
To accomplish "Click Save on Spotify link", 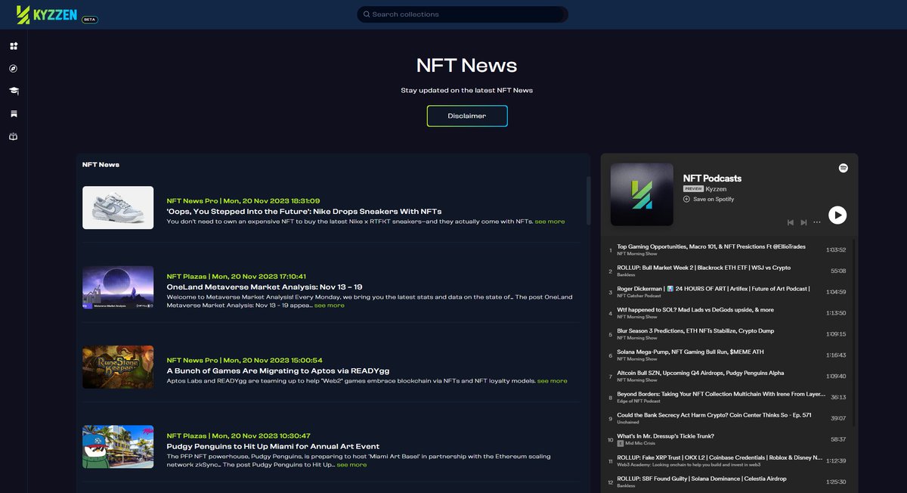I will point(714,199).
